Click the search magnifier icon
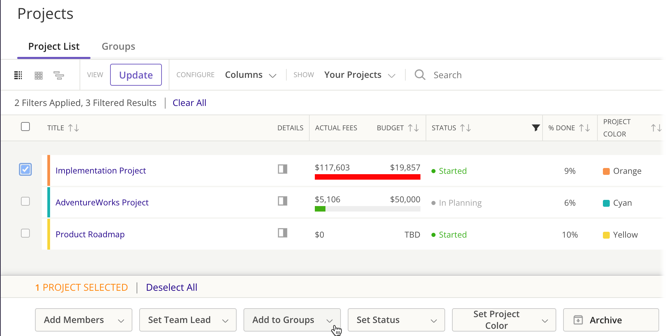The image size is (666, 336). tap(420, 75)
